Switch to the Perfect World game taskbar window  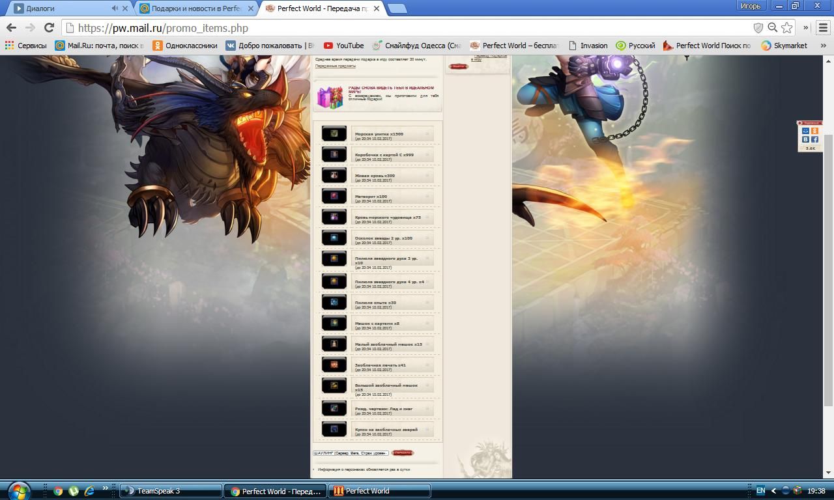[379, 491]
